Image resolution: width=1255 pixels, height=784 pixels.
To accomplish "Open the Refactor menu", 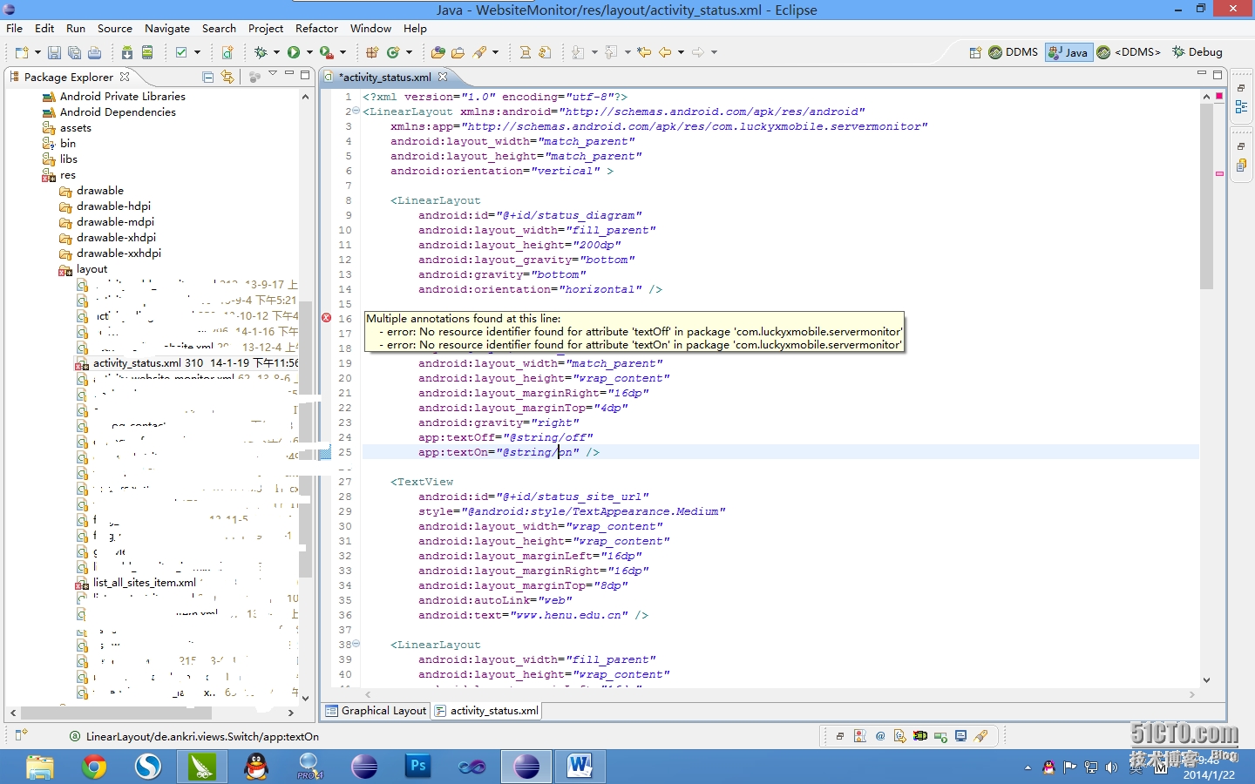I will tap(316, 28).
